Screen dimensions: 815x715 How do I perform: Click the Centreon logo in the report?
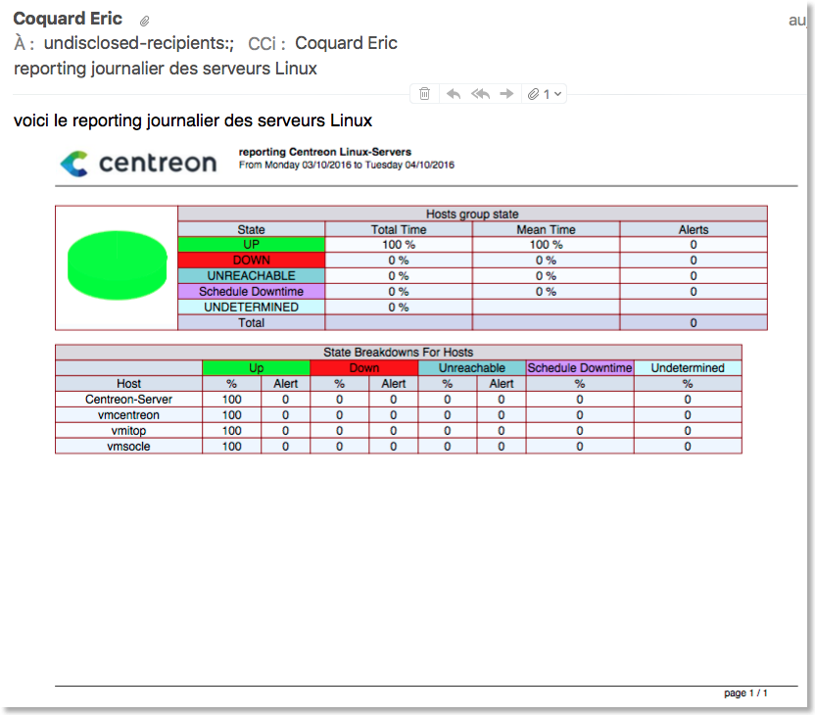pos(137,164)
